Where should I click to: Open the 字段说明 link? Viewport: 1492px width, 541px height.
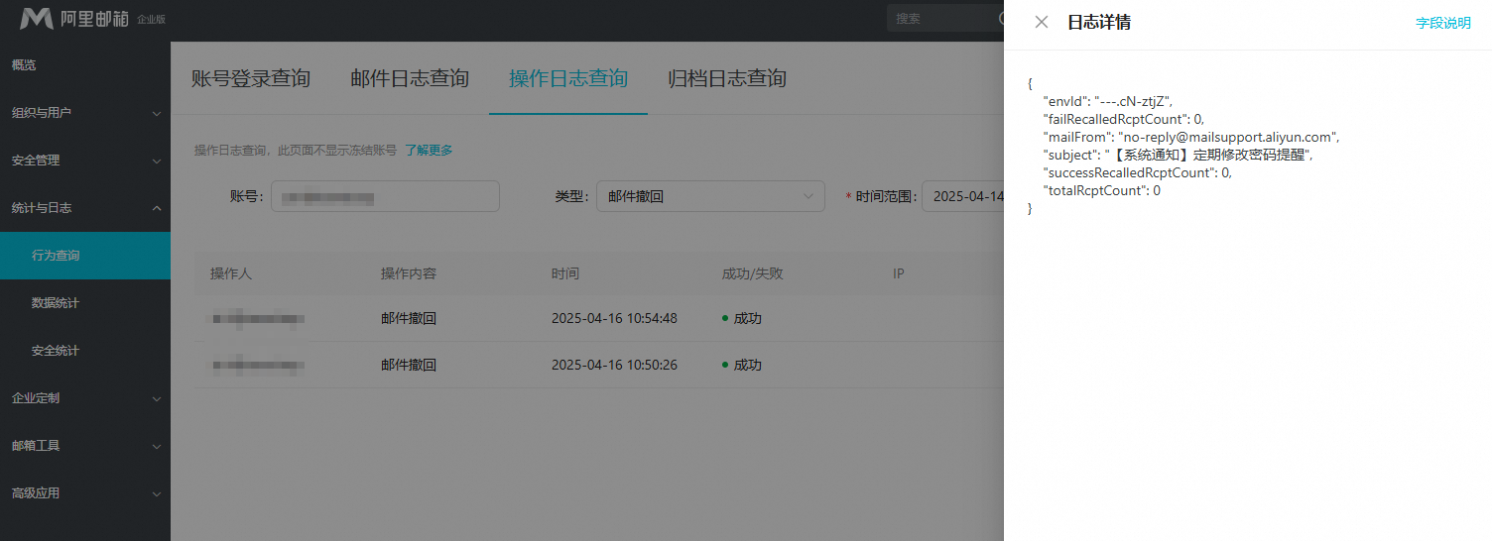click(x=1442, y=23)
